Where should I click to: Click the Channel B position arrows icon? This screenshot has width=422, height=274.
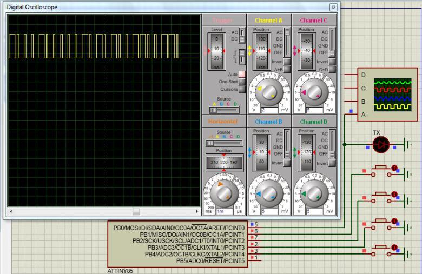tap(249, 152)
